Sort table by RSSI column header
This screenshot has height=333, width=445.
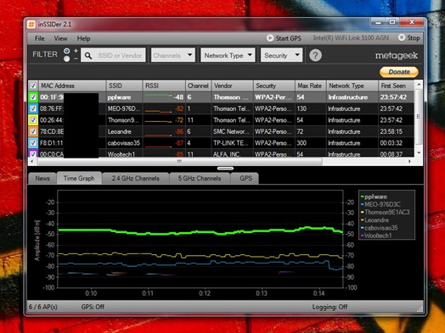click(164, 86)
